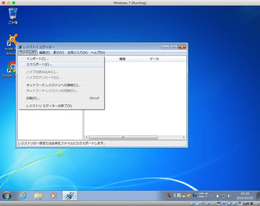Click the データ column header
Viewport: 260px width, 206px height.
click(154, 59)
